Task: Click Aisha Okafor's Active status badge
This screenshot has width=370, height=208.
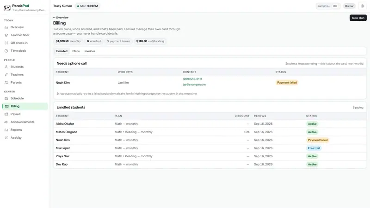Action: 312,124
